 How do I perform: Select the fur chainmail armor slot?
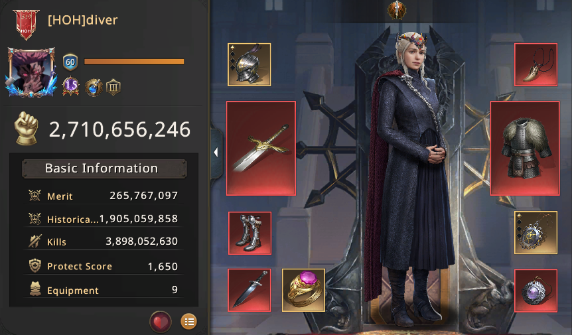pyautogui.click(x=525, y=149)
